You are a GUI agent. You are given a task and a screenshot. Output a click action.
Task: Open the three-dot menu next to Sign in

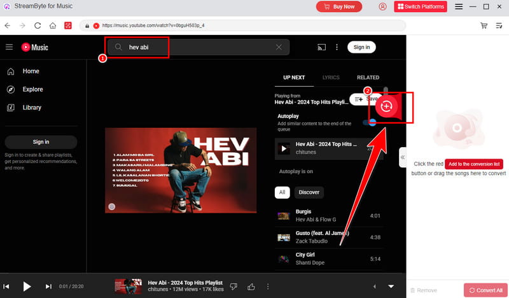pos(337,48)
